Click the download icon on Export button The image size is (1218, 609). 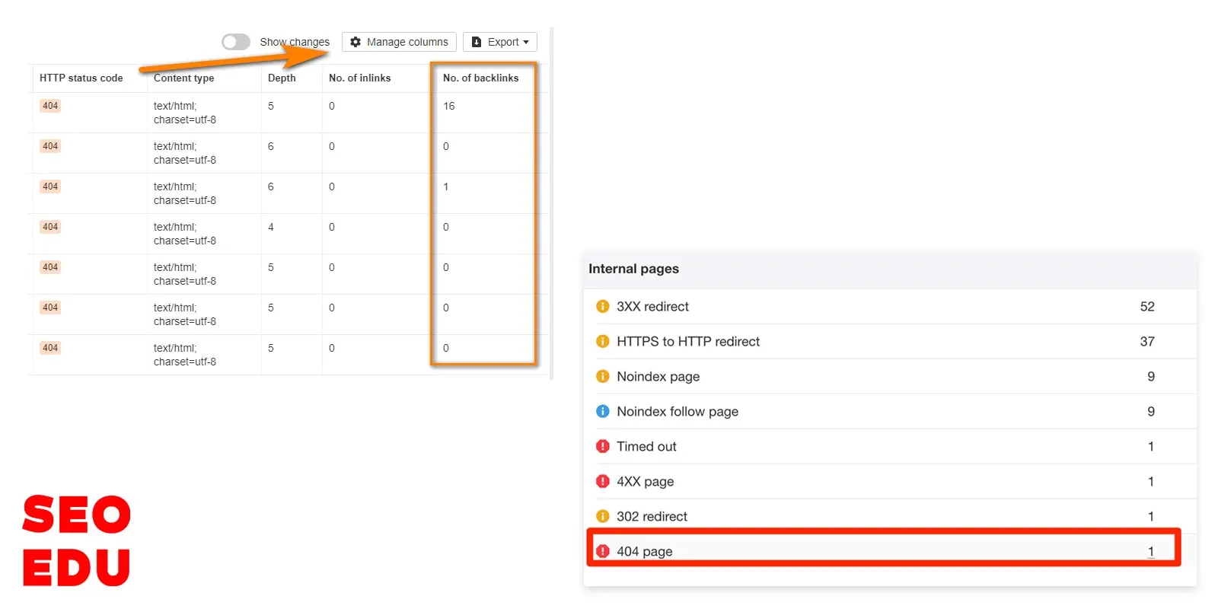tap(477, 42)
